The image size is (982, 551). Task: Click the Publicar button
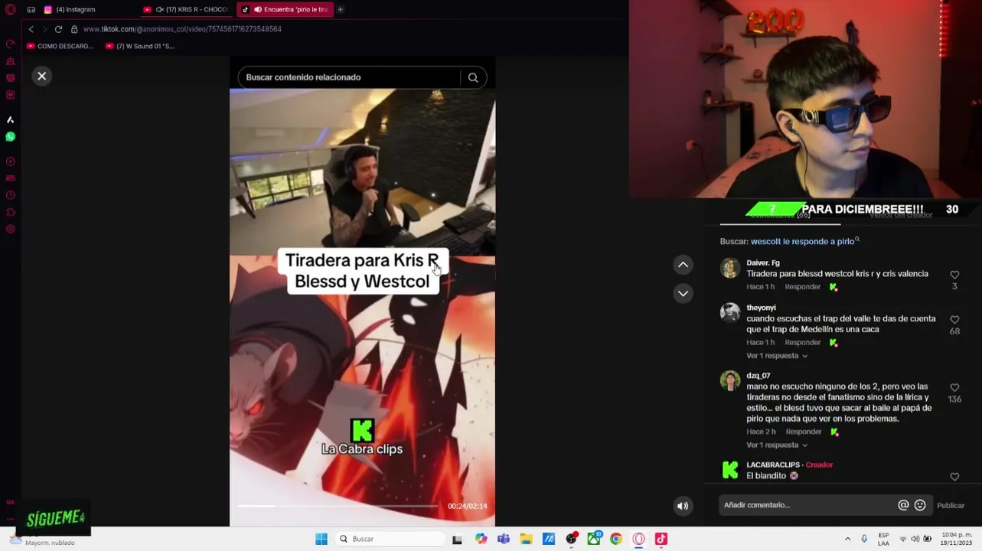pyautogui.click(x=951, y=506)
